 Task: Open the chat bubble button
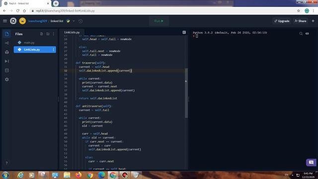pos(311,163)
